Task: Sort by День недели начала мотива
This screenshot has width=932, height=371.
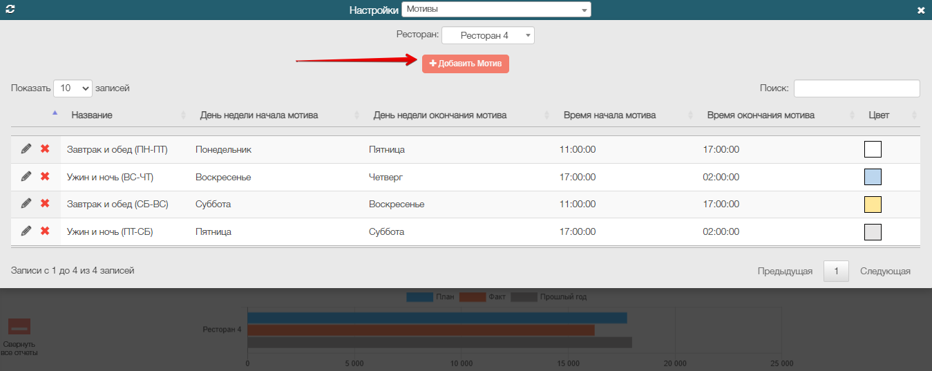Action: point(259,115)
